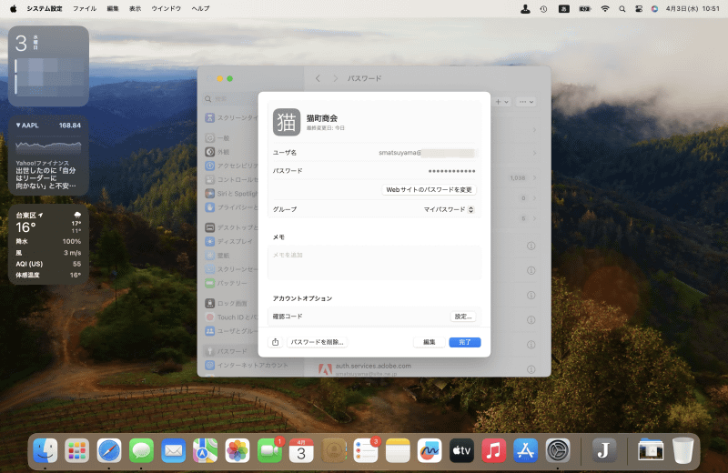The height and width of the screenshot is (473, 728).
Task: Select 外観 in the sidebar
Action: 218,152
